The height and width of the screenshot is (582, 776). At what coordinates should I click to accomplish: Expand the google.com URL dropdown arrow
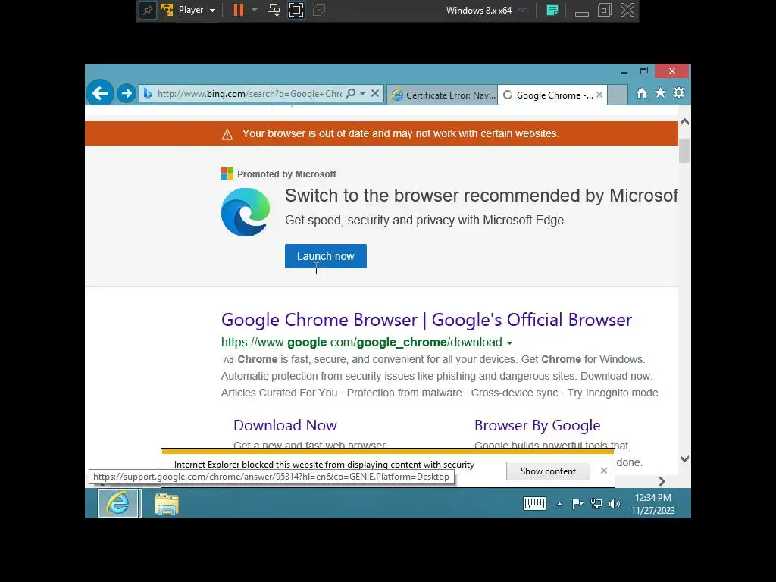pos(510,343)
